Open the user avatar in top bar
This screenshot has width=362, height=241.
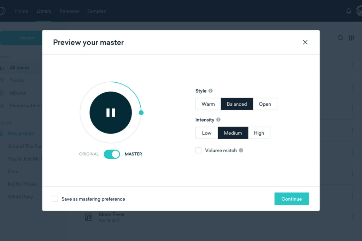[359, 11]
